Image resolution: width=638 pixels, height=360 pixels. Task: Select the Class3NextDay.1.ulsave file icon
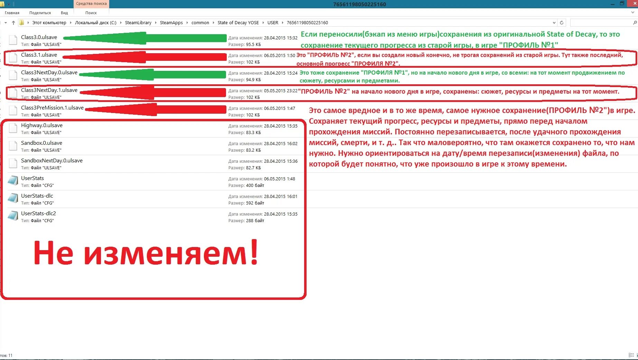(13, 93)
